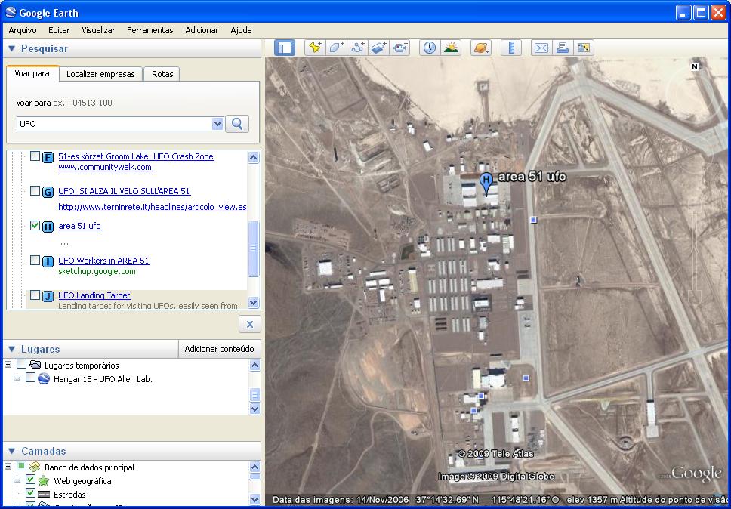Expand the Hangar 18 - UFO Alien Lab item
Screen dimensions: 731x509
click(17, 378)
